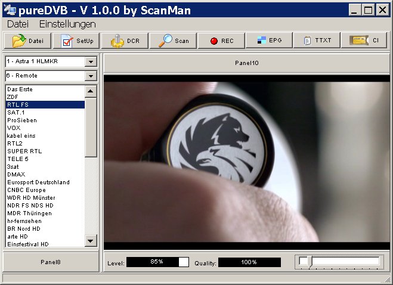The height and width of the screenshot is (285, 393).
Task: Start recording with the REC button
Action: click(x=222, y=41)
